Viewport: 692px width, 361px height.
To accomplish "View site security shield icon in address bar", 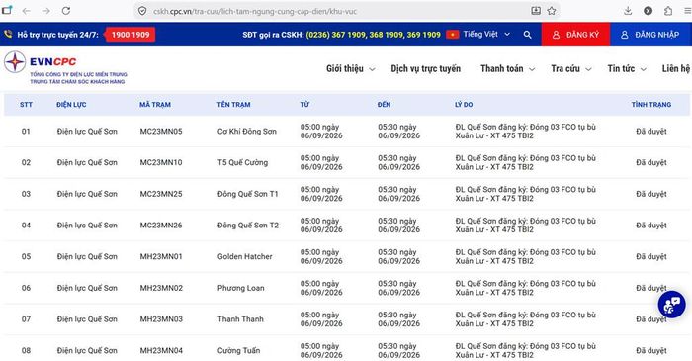I will 142,11.
